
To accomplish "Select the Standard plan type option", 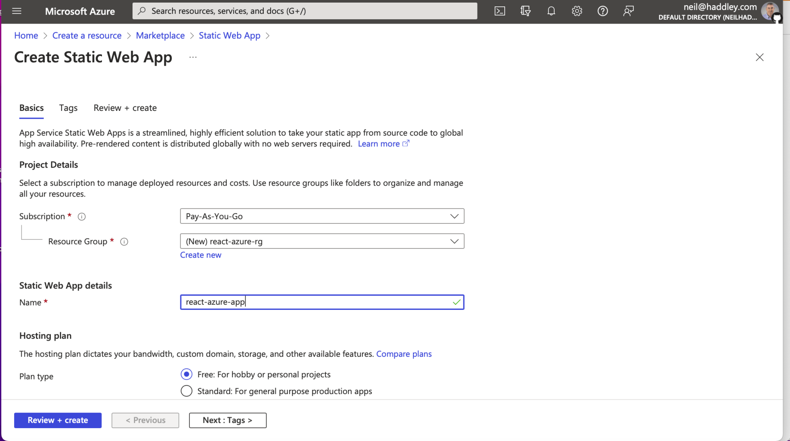I will click(186, 391).
